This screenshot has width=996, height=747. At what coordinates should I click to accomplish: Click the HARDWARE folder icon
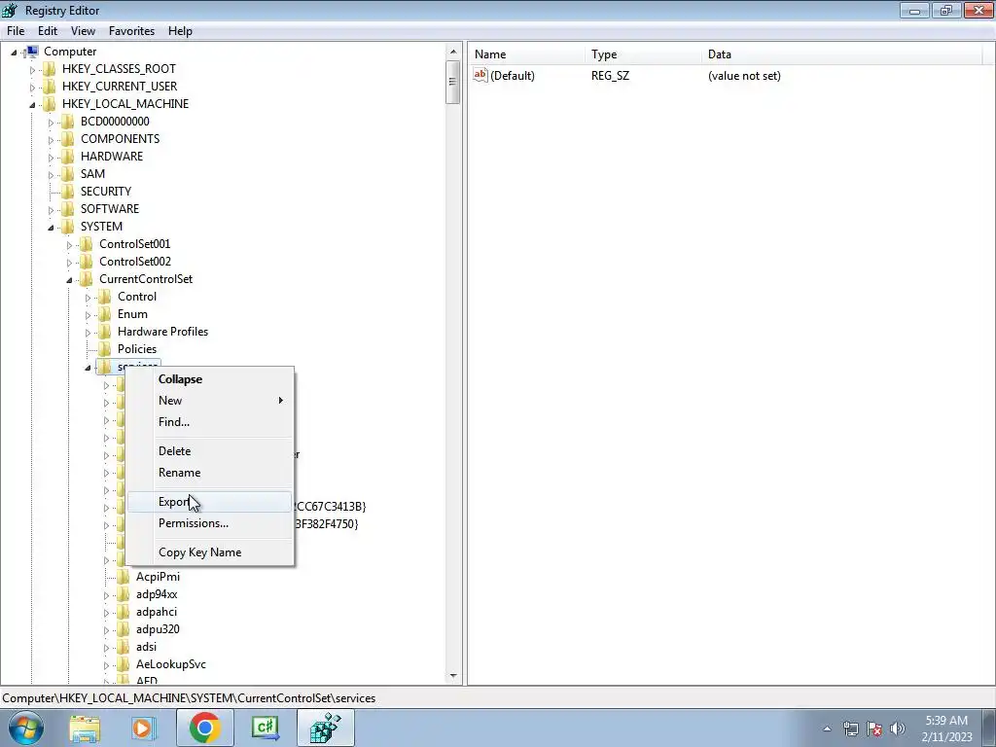(x=68, y=157)
